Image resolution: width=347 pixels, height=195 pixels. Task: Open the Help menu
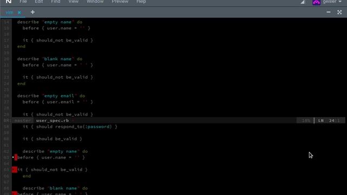pos(141,2)
